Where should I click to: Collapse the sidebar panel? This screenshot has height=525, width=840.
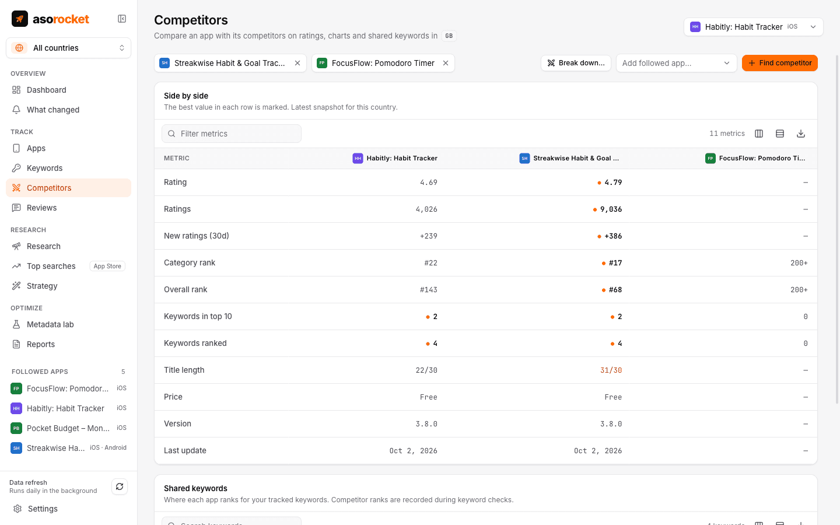pyautogui.click(x=122, y=19)
